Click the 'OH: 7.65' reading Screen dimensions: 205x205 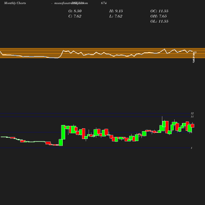click(159, 16)
